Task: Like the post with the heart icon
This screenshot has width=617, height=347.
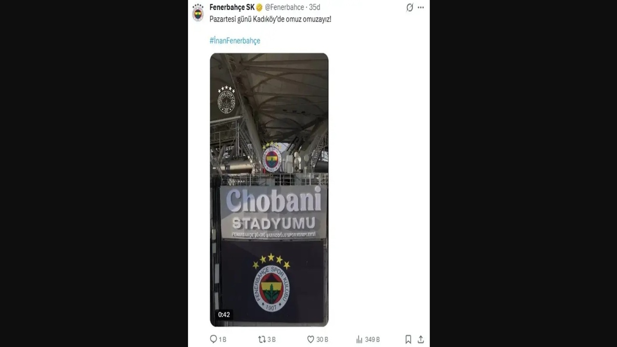Action: pos(311,339)
